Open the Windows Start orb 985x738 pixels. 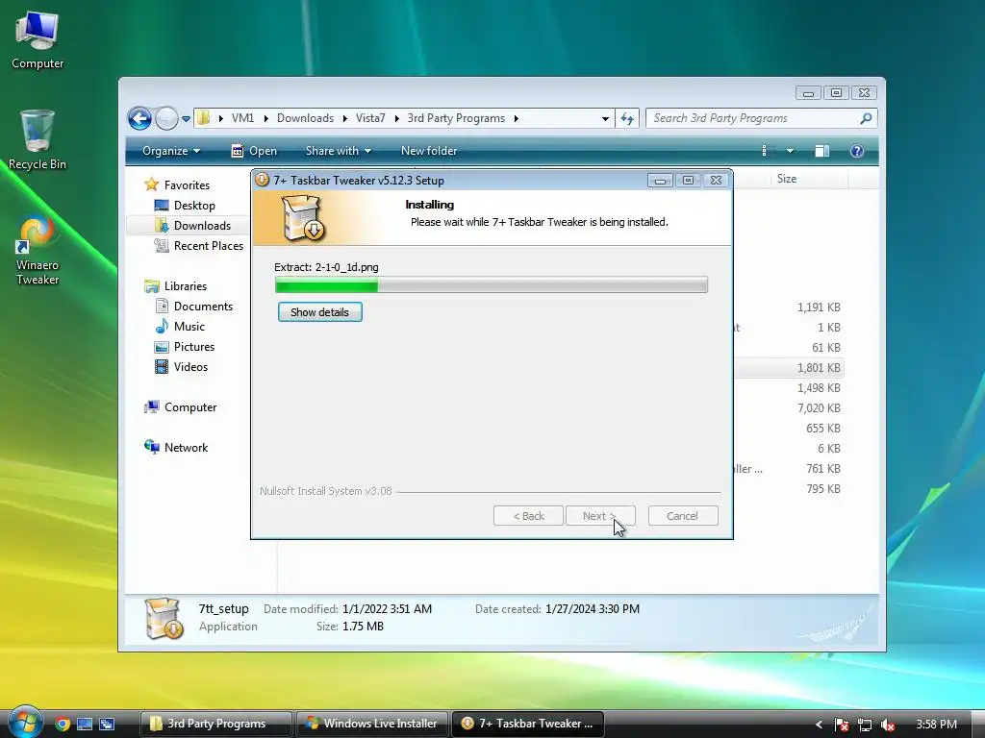point(25,722)
